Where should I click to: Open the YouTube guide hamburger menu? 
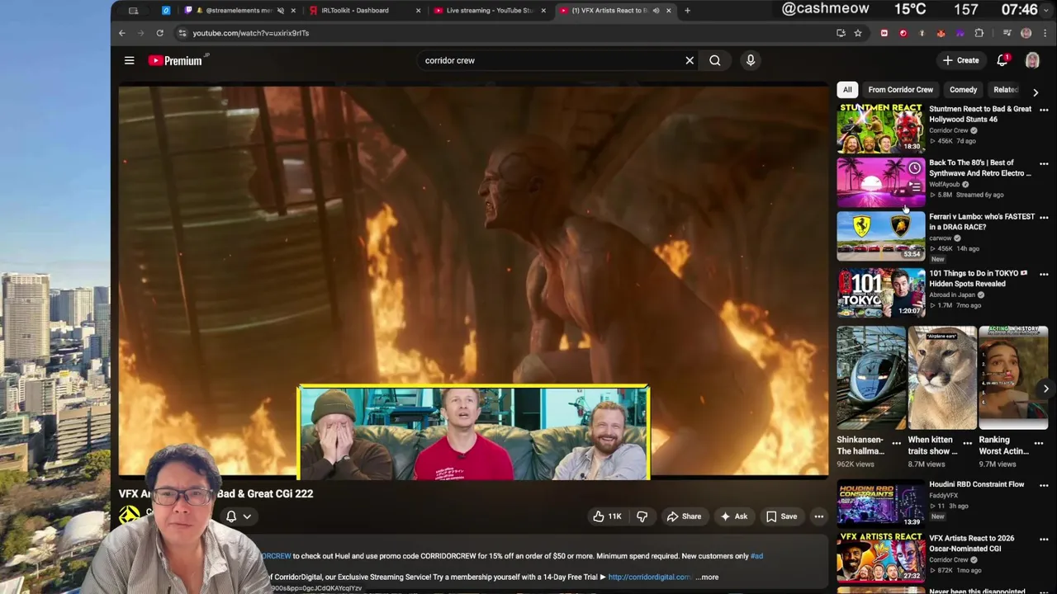coord(129,60)
